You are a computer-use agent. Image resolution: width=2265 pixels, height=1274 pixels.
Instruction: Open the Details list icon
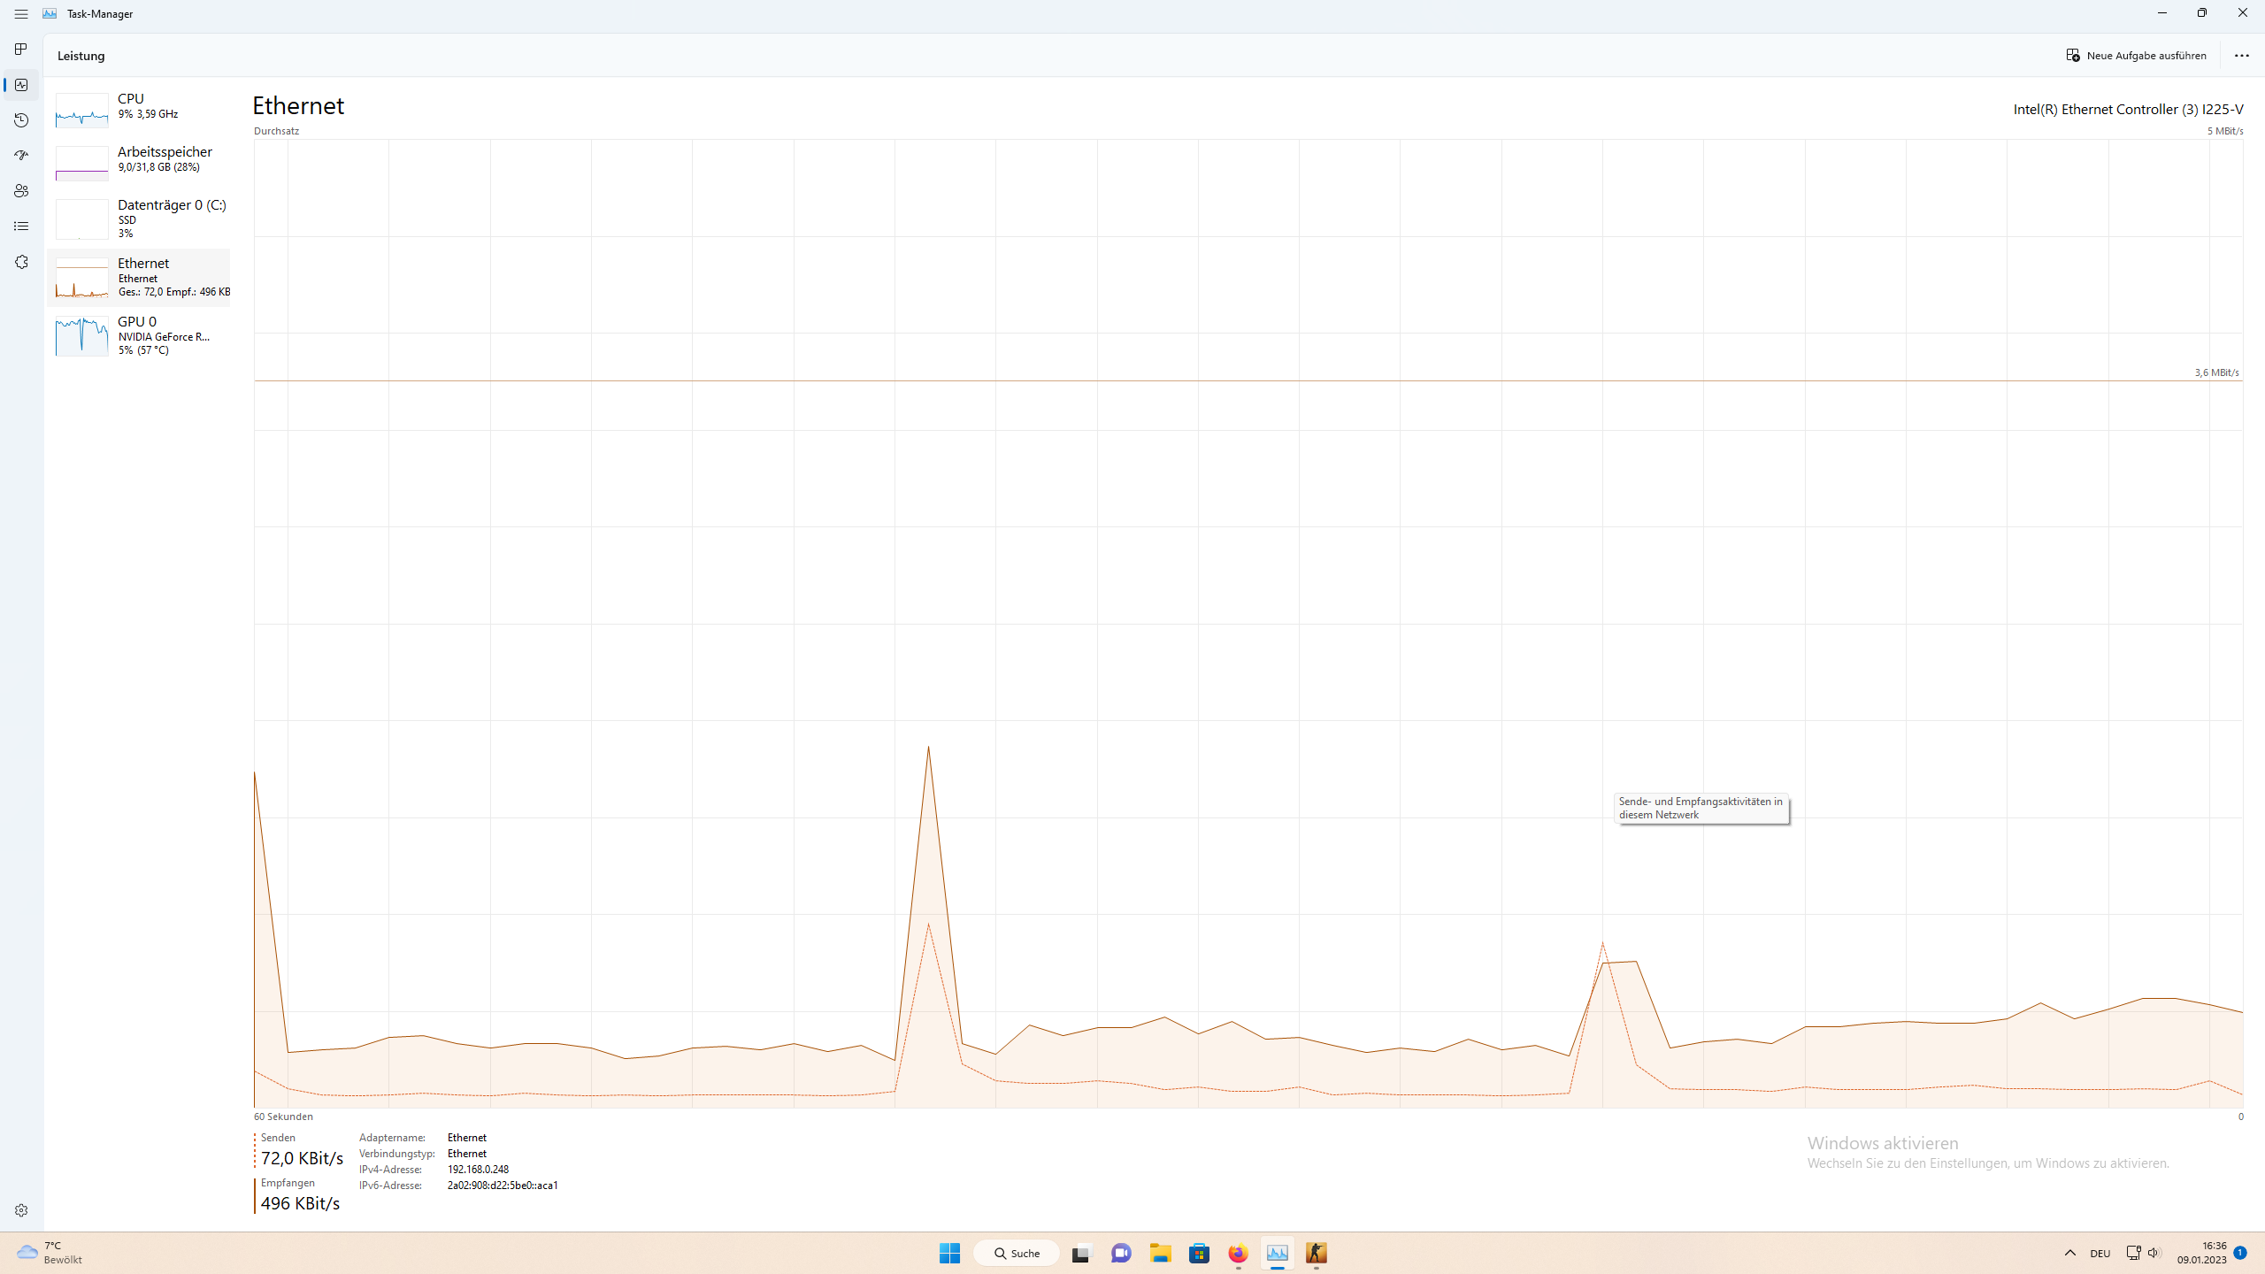[21, 226]
